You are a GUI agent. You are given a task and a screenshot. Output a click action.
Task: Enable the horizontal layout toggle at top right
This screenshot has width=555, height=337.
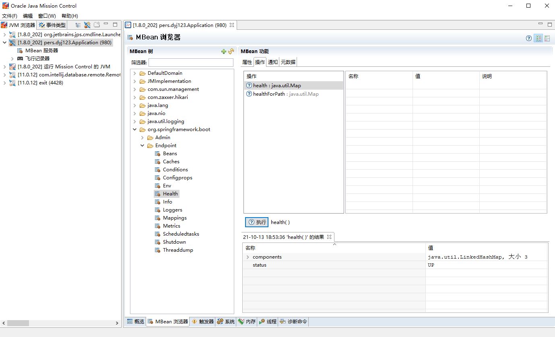tap(547, 38)
